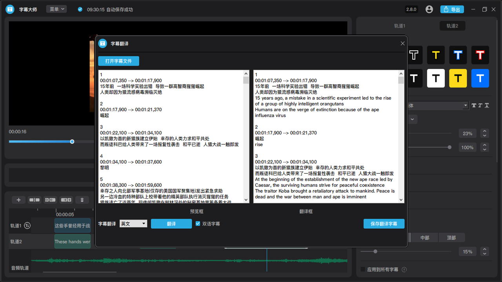
Task: Switch to the 轨道1 tab
Action: pyautogui.click(x=400, y=26)
